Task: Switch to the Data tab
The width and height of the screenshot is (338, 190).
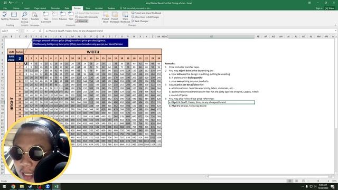Action: [x=67, y=8]
